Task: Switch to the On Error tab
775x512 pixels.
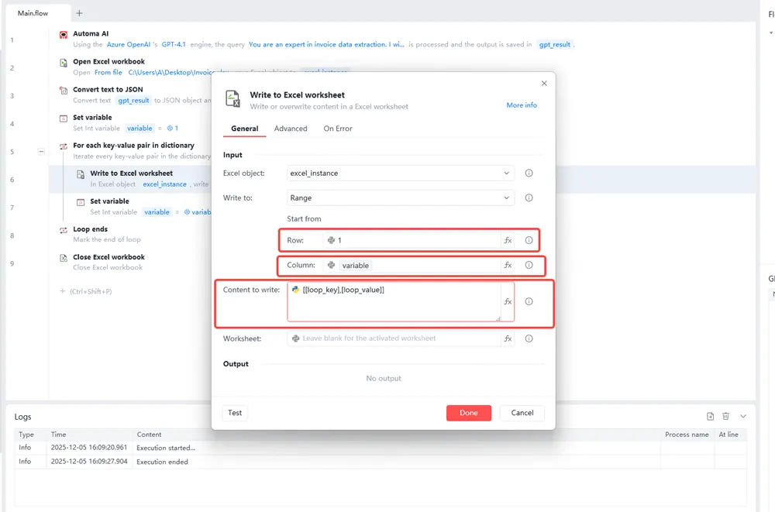Action: (338, 129)
